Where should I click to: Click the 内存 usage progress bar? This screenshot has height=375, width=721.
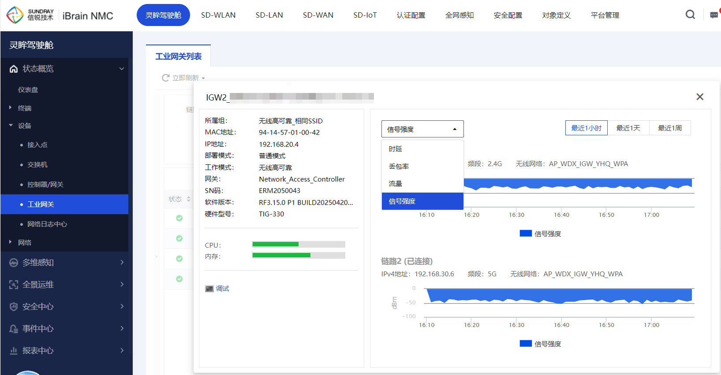coord(299,255)
